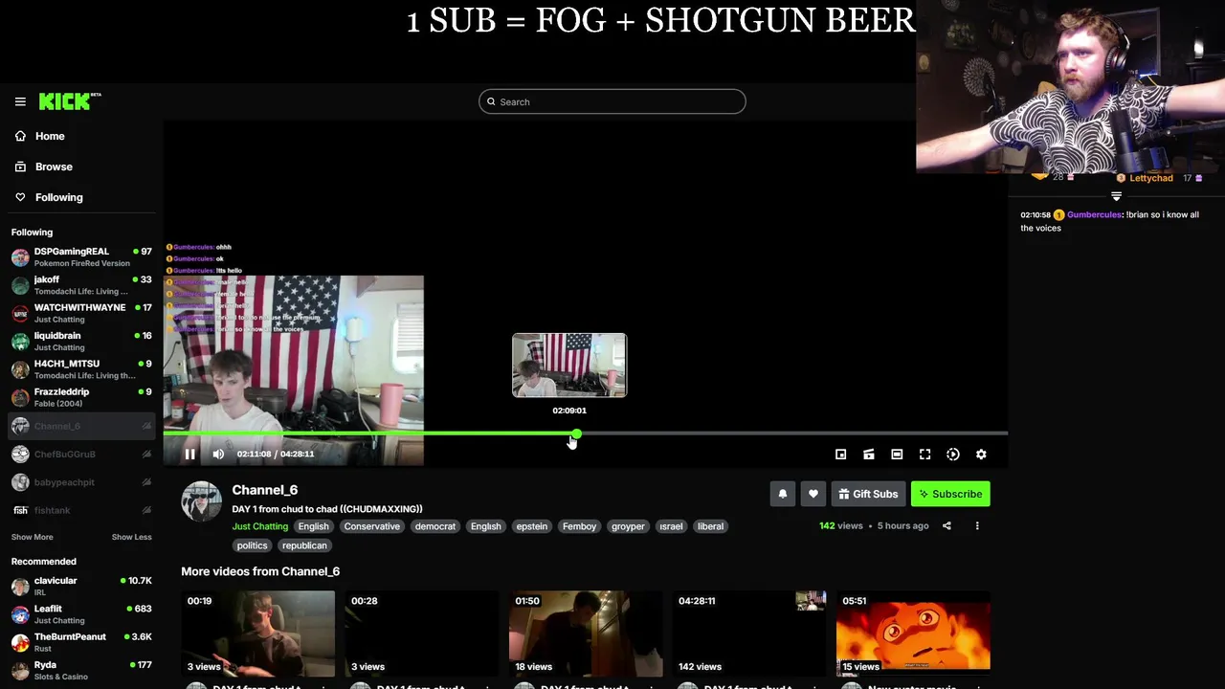Image resolution: width=1225 pixels, height=689 pixels.
Task: Open recommended channel clavicular
Action: (x=81, y=587)
